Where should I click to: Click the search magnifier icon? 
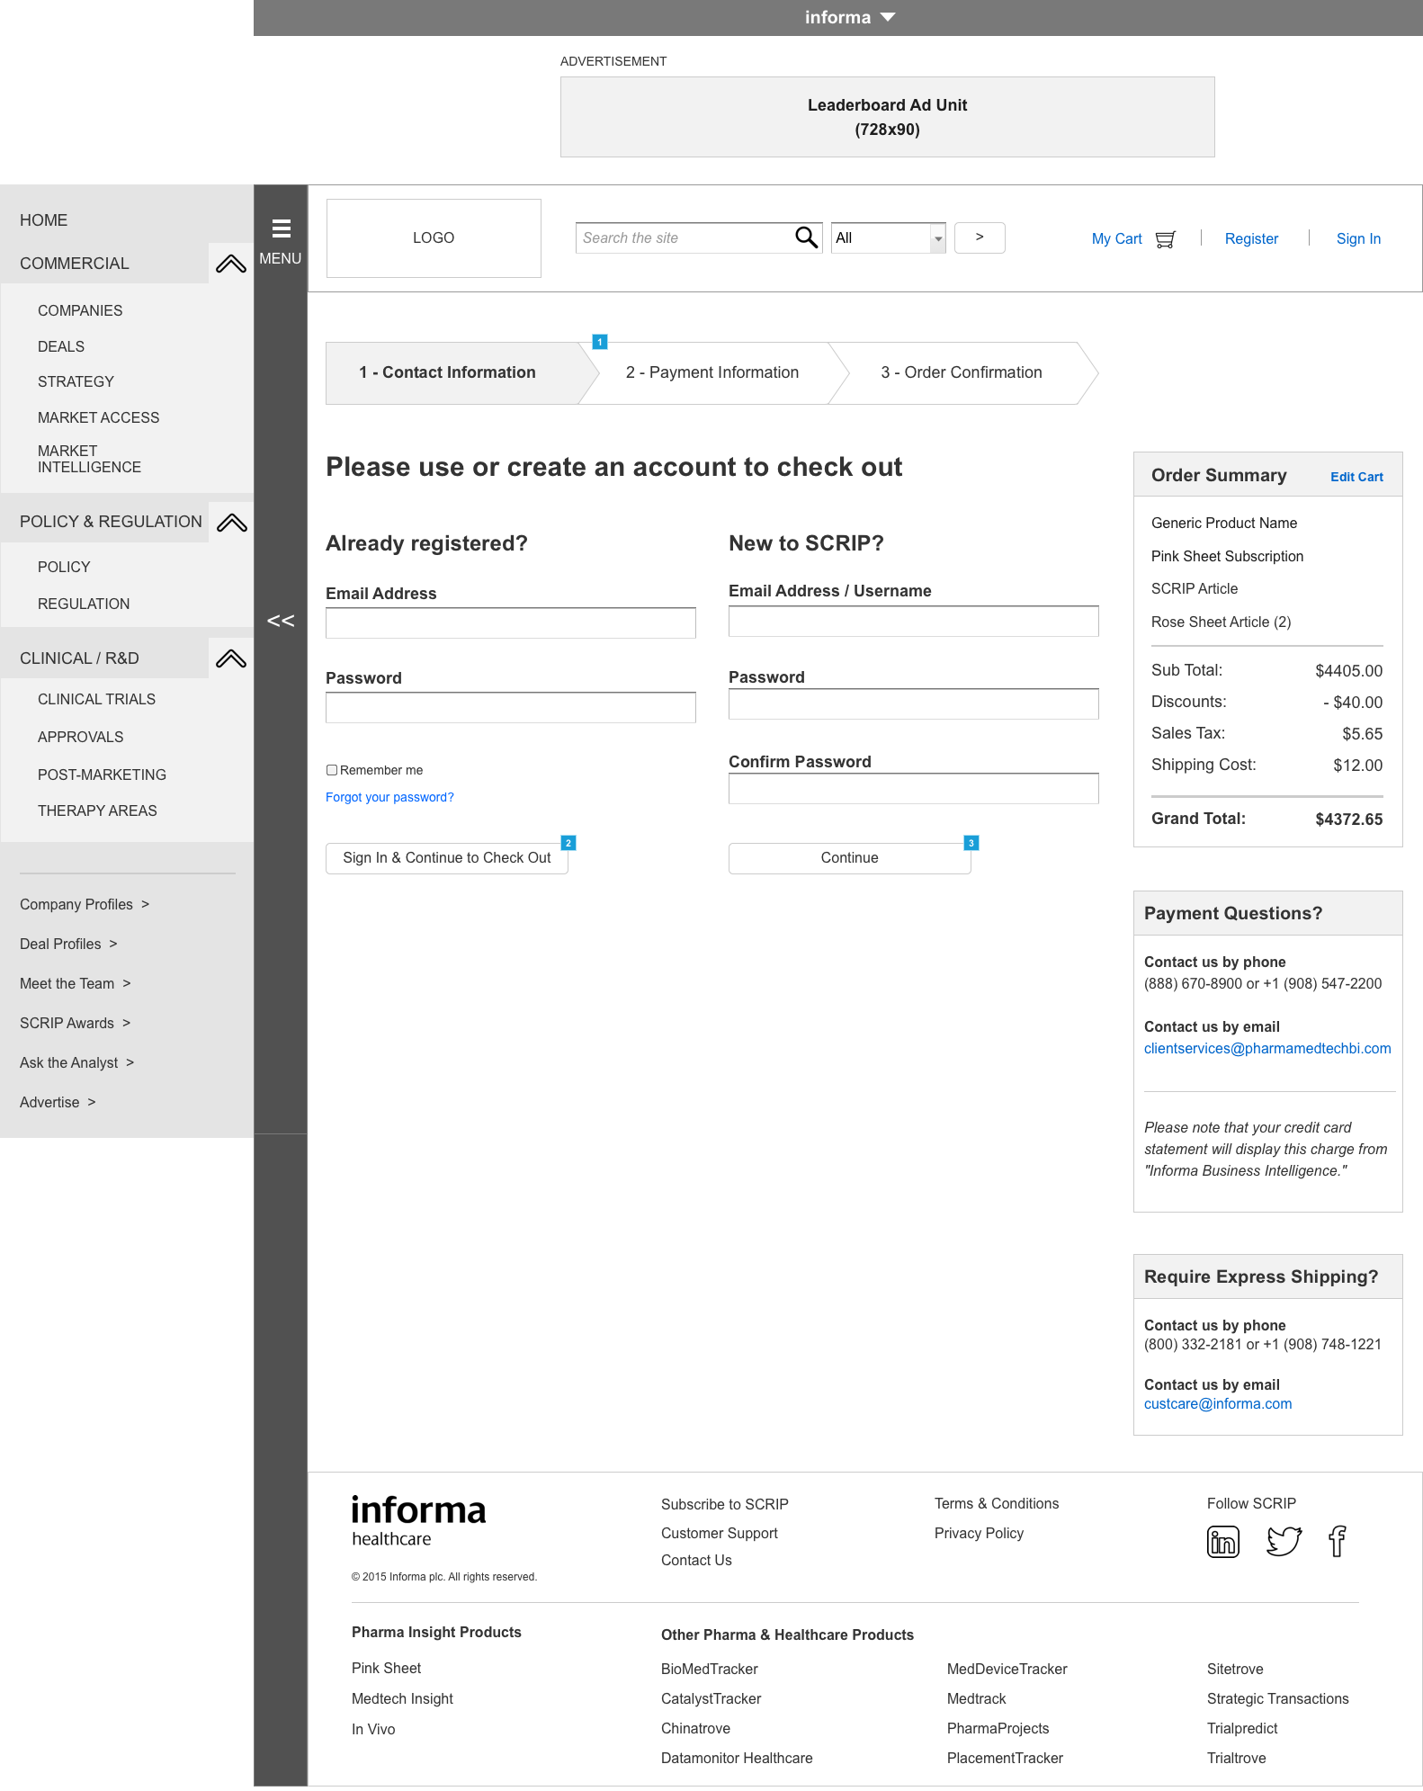pyautogui.click(x=806, y=237)
